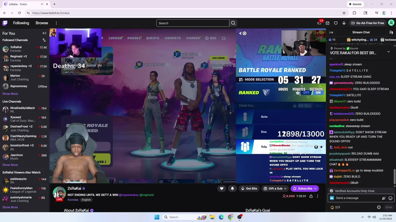This screenshot has width=396, height=222.
Task: Open the Whispers icon
Action: coord(336,23)
